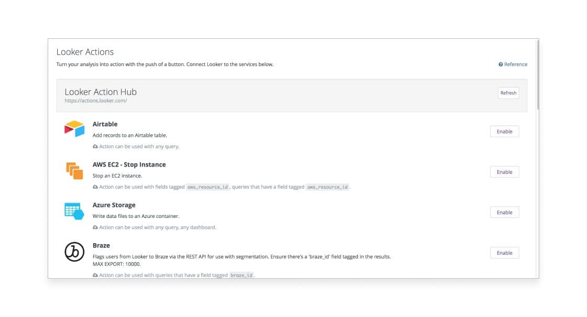
Task: Select the Airtable heading
Action: [x=105, y=124]
